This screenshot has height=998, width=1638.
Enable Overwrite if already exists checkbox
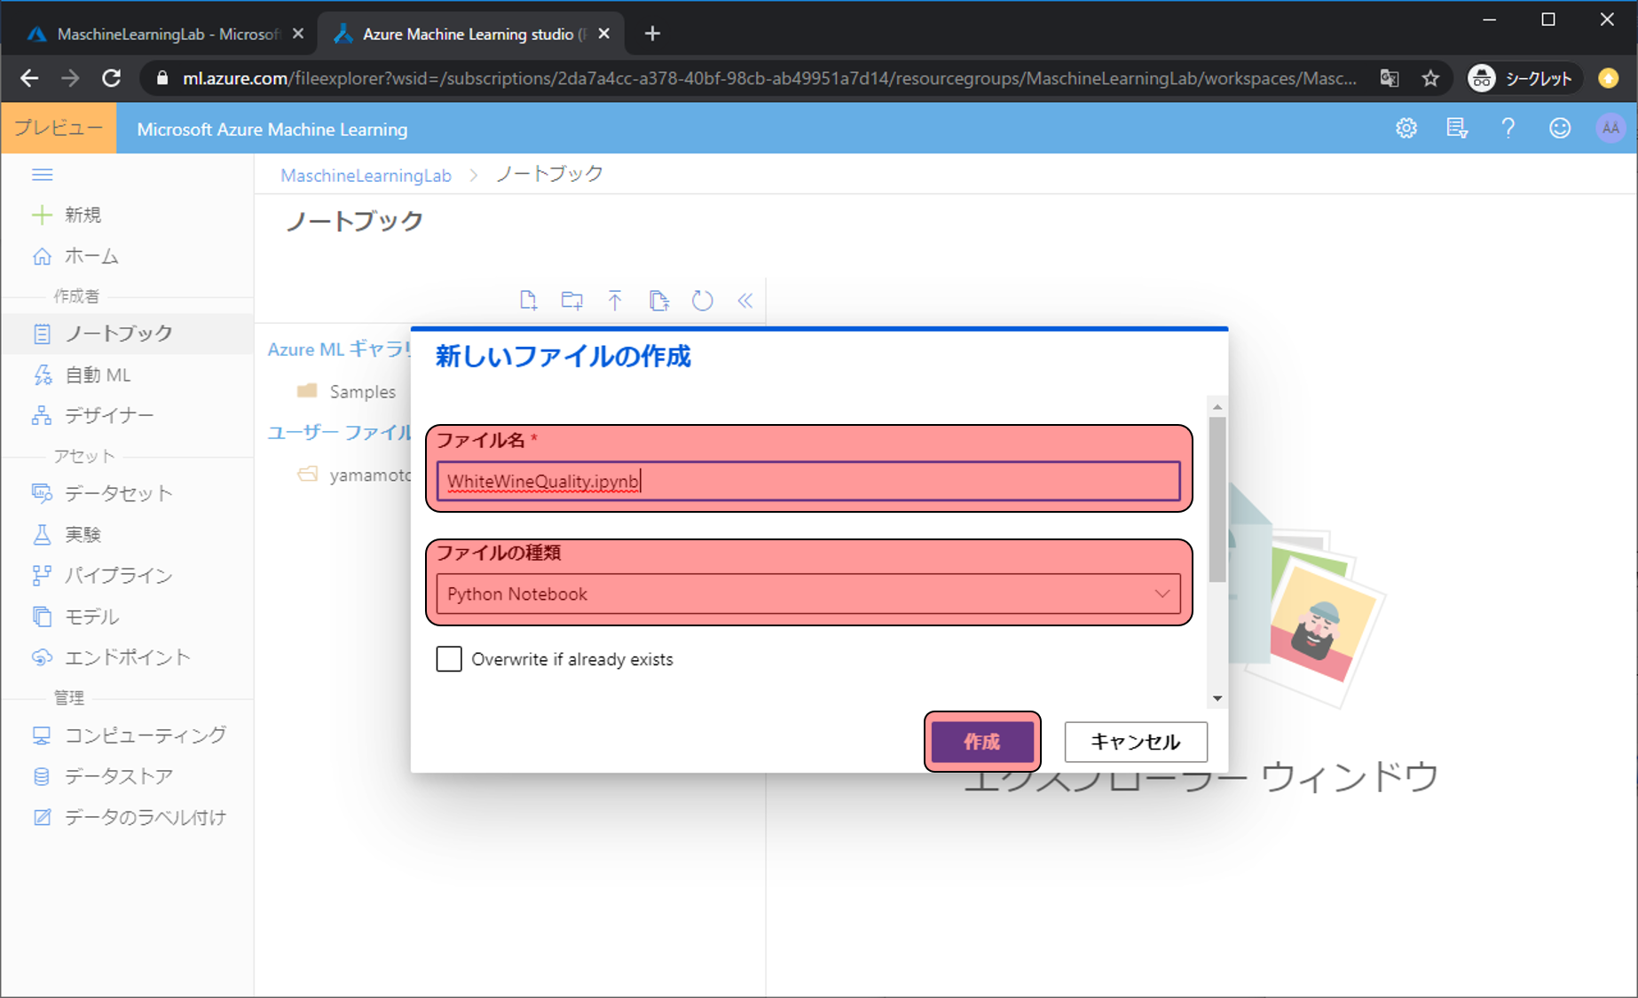pos(449,659)
